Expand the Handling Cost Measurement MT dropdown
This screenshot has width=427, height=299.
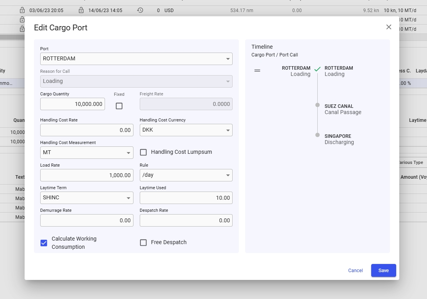(87, 153)
